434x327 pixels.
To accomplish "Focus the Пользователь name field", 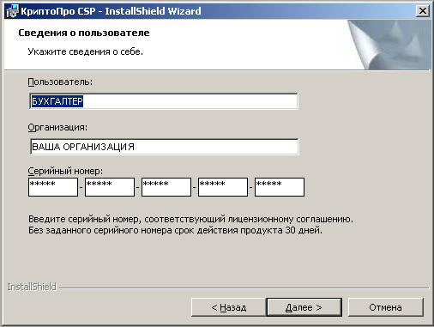I will [x=164, y=101].
